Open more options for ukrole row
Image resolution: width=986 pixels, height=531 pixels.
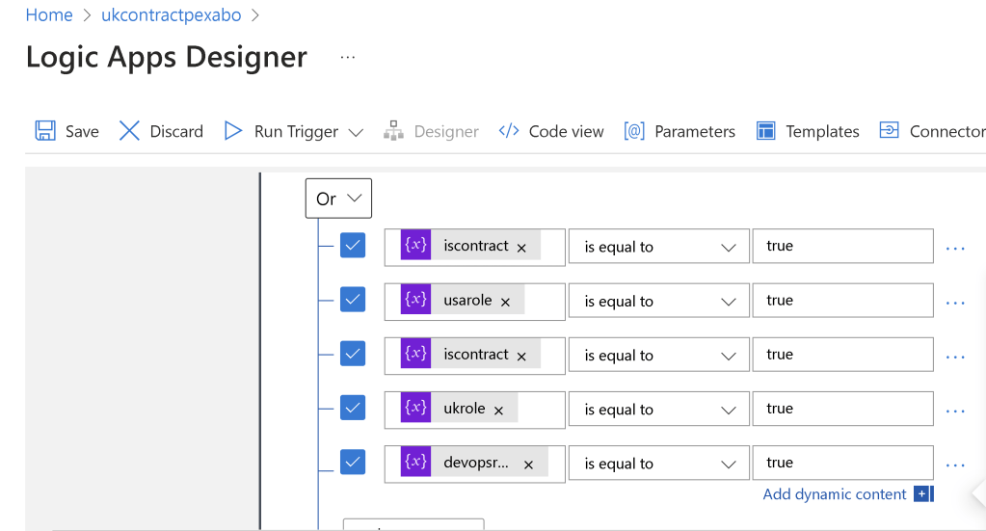tap(955, 411)
